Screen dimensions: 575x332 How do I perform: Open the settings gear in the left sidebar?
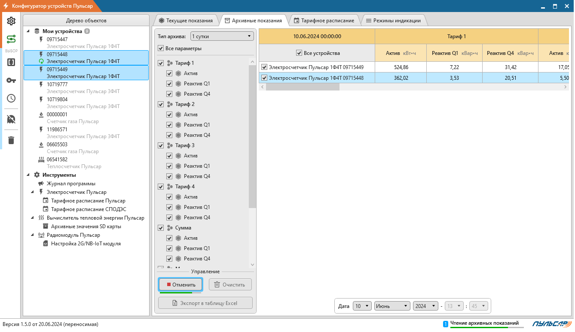tap(11, 21)
